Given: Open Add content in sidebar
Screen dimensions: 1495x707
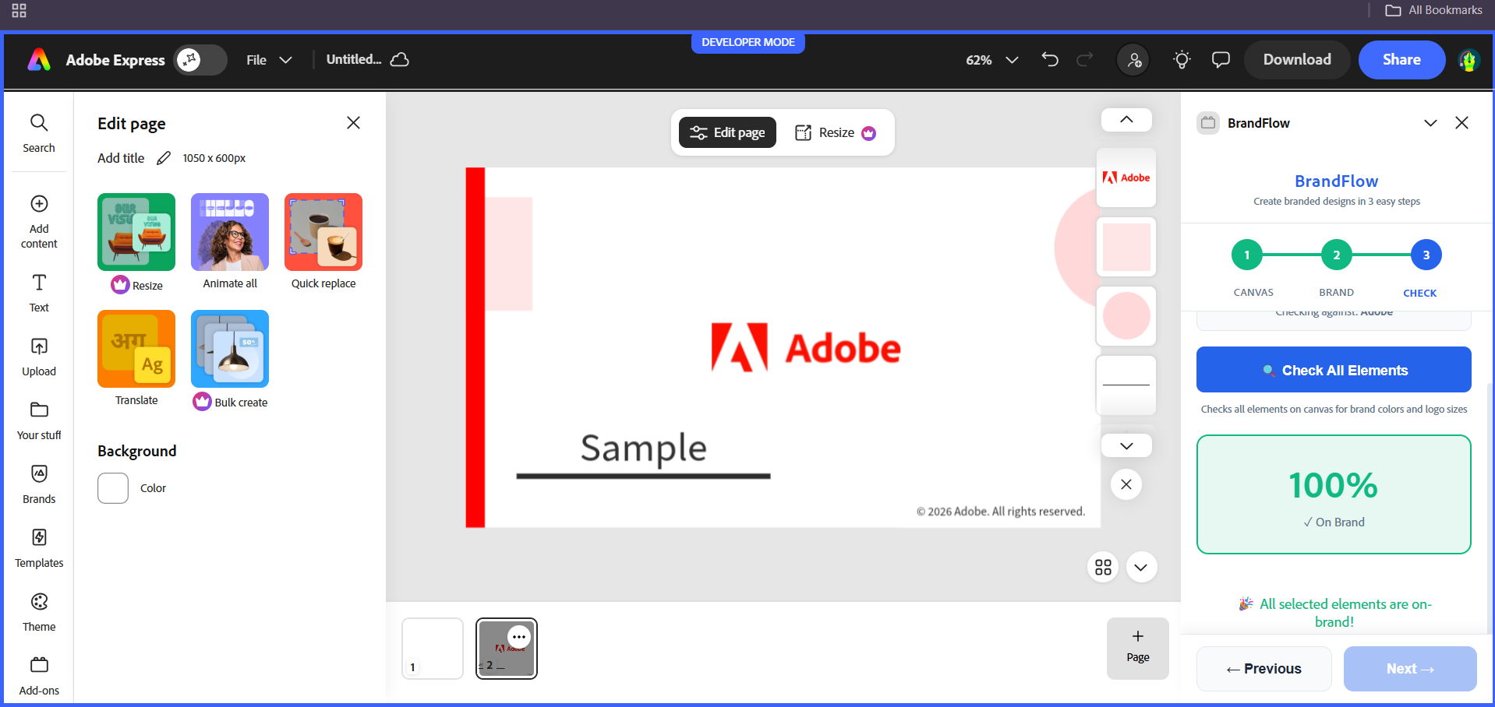Looking at the screenshot, I should click(39, 222).
